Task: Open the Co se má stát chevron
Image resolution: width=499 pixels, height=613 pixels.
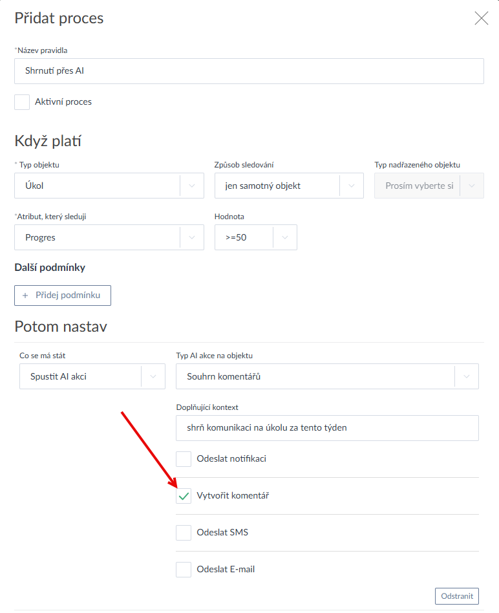Action: (x=153, y=376)
